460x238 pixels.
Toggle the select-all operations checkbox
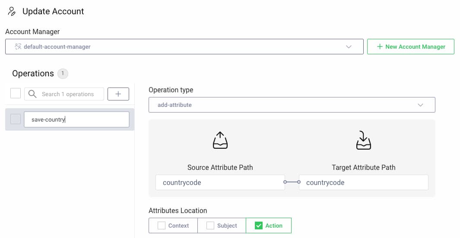coord(16,94)
